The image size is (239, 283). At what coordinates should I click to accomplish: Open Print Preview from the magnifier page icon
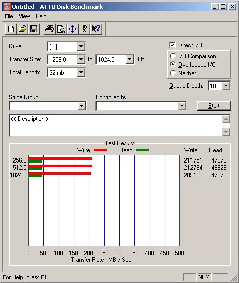coord(61,29)
